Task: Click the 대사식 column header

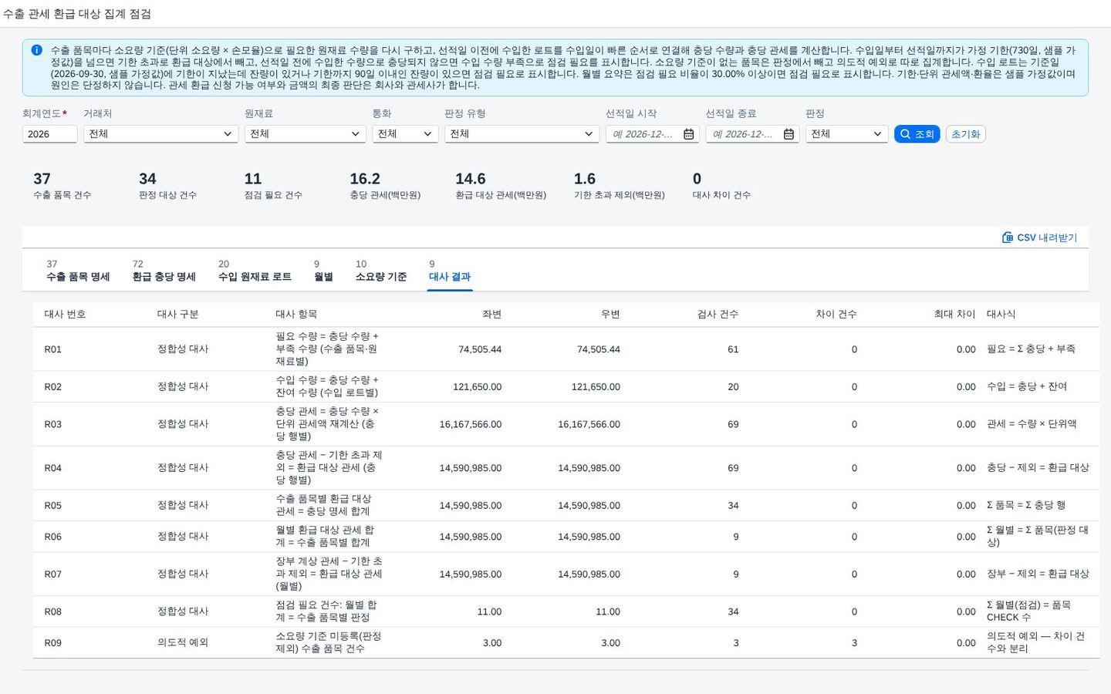Action: [x=1001, y=315]
